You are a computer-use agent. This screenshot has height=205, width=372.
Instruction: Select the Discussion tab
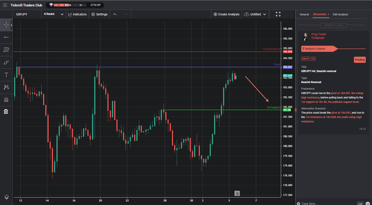coord(319,14)
